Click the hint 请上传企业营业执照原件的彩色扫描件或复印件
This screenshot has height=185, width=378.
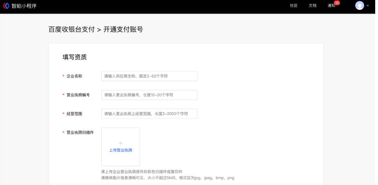coord(142,172)
